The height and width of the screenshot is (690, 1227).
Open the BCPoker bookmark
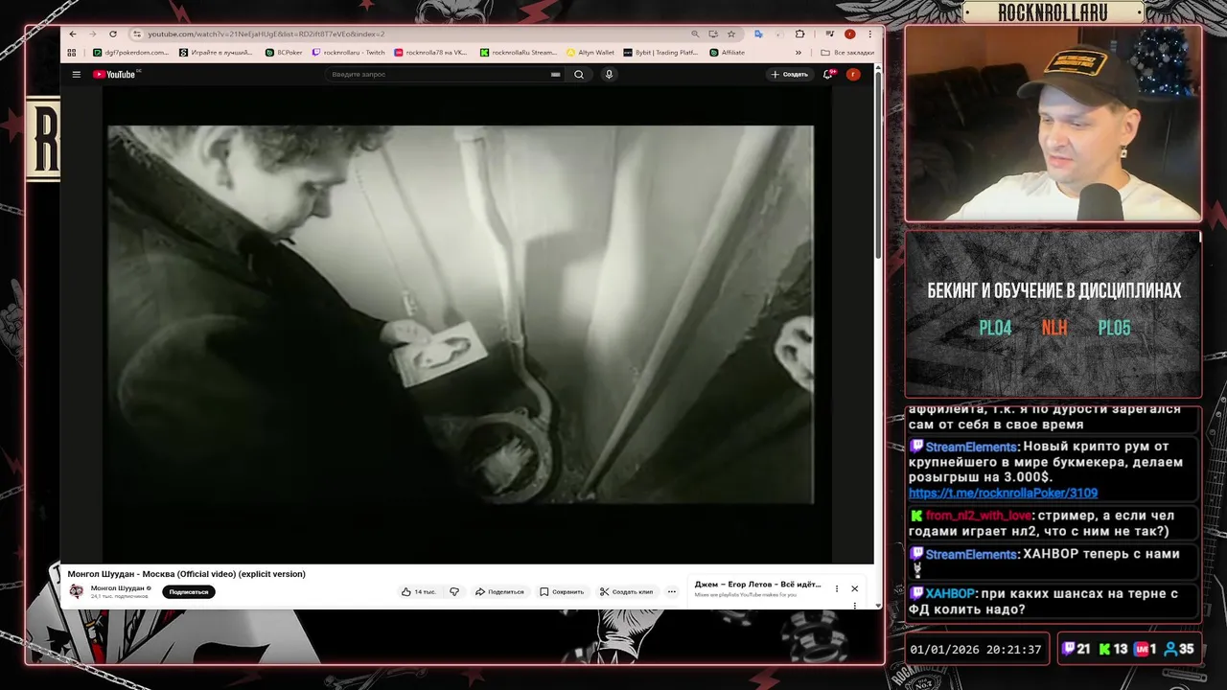[284, 53]
